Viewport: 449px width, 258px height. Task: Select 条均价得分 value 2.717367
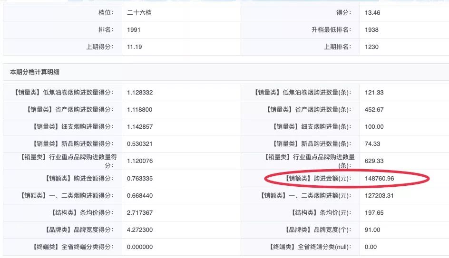(x=140, y=213)
